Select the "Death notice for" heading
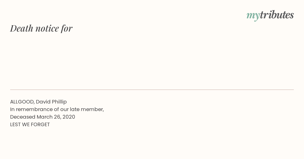 41,28
